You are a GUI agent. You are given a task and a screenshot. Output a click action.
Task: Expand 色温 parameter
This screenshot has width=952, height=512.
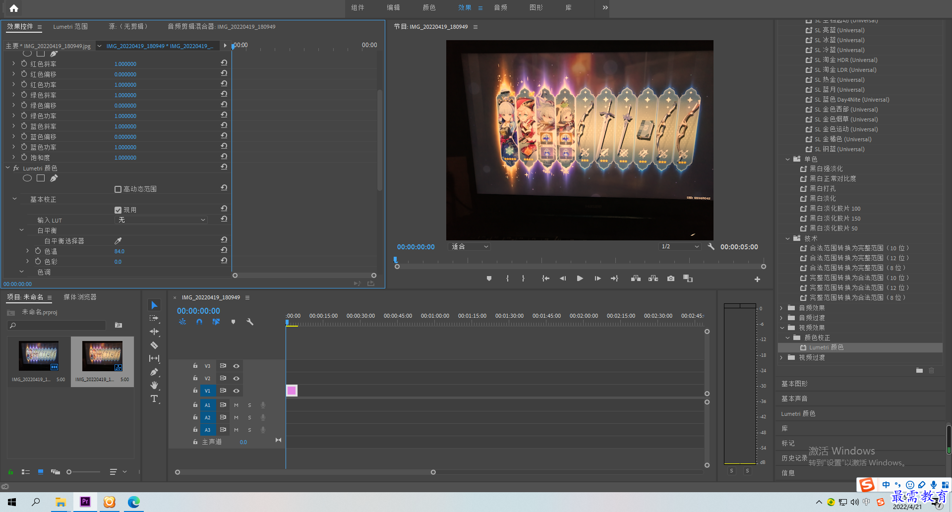coord(28,251)
